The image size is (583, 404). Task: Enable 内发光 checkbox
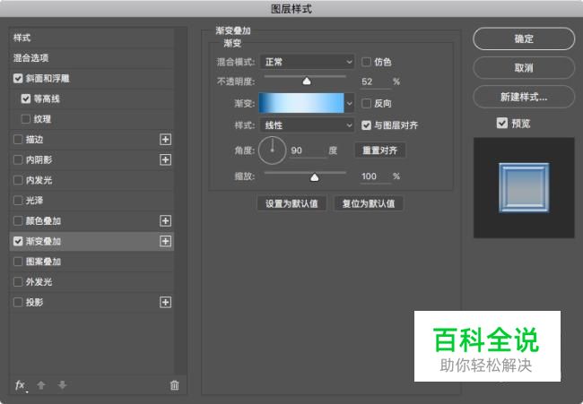[18, 180]
